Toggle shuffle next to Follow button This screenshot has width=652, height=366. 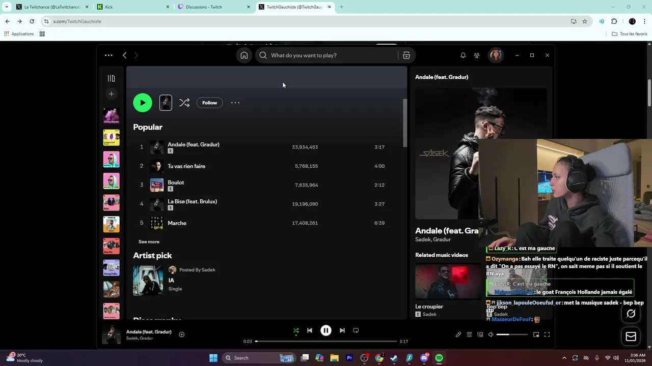point(184,103)
